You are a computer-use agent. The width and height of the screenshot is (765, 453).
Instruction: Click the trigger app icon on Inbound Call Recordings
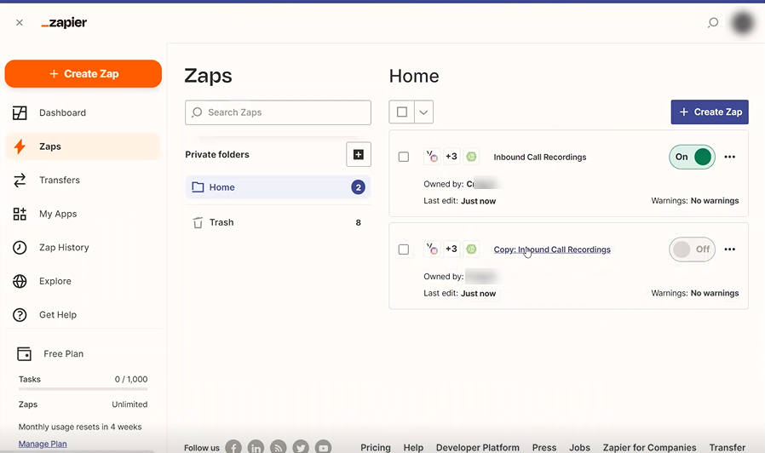tap(432, 156)
